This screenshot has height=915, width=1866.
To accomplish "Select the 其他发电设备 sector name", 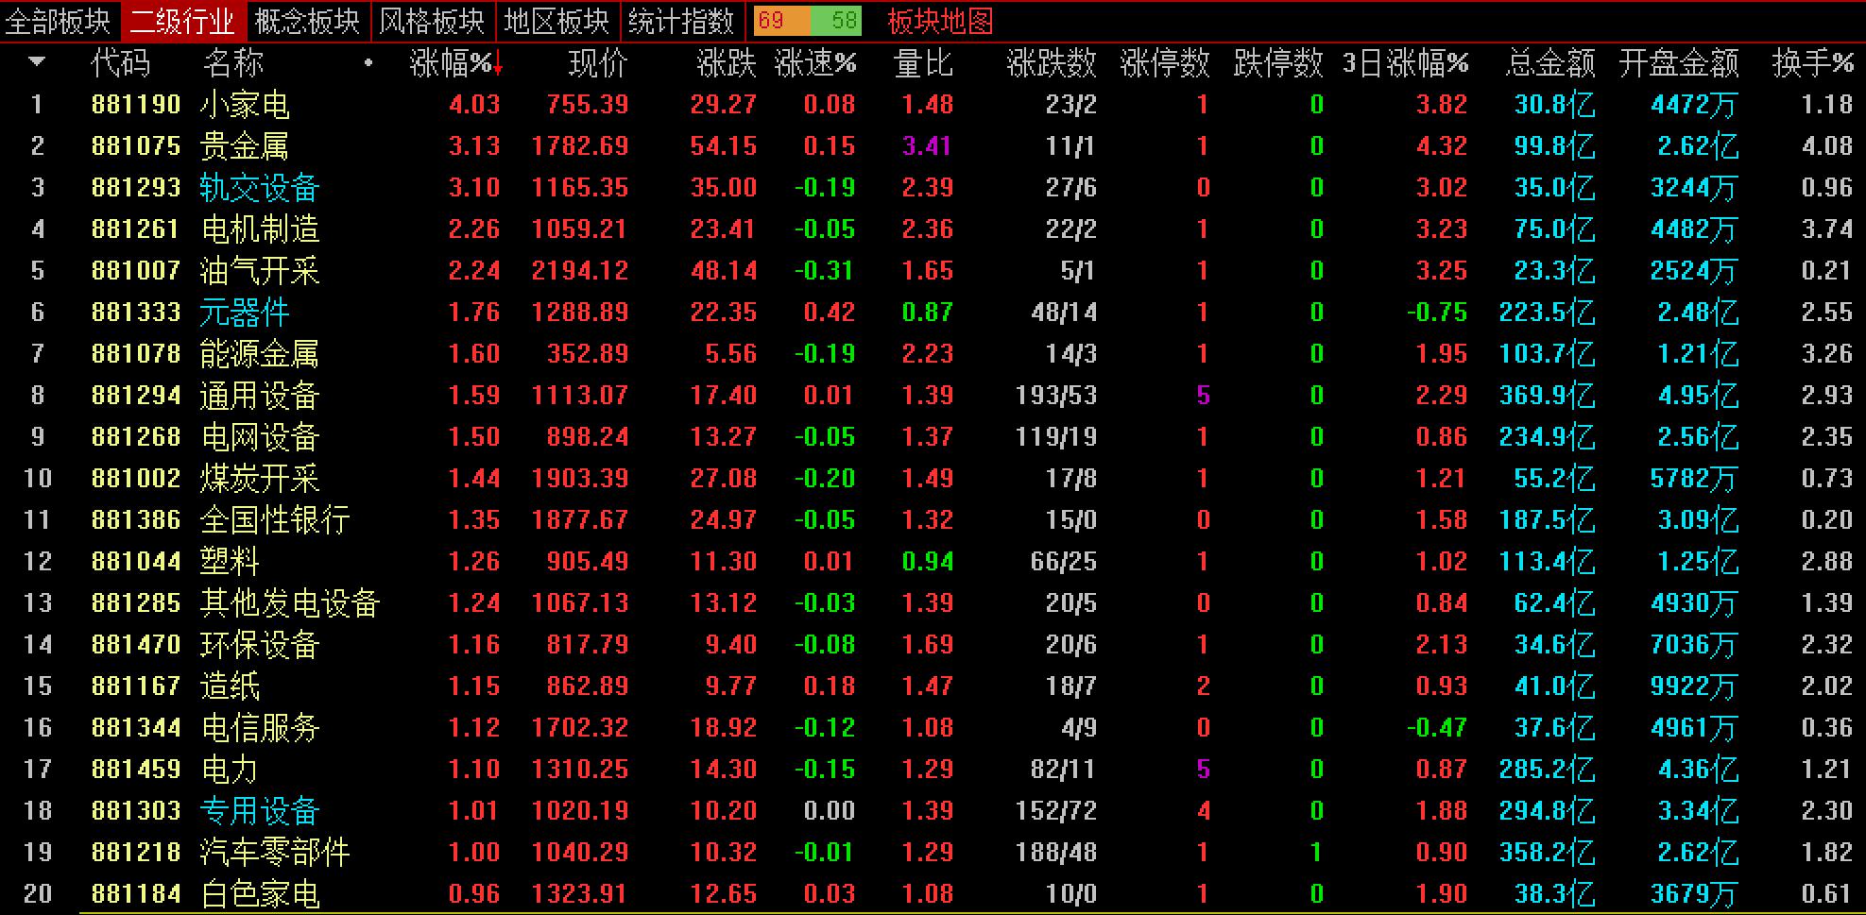I will point(290,602).
